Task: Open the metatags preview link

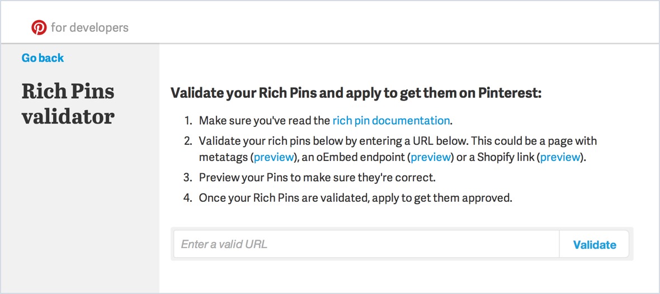Action: (274, 158)
